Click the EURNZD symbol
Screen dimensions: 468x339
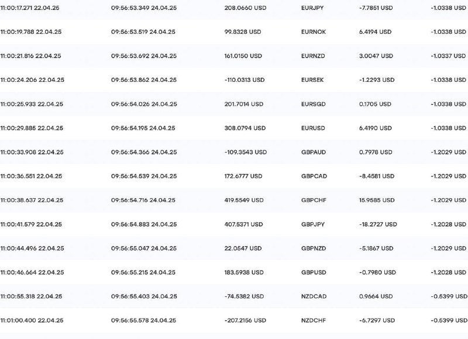coord(312,56)
